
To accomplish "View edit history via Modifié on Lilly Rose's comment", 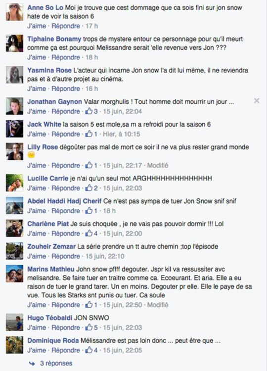I will click(x=158, y=165).
